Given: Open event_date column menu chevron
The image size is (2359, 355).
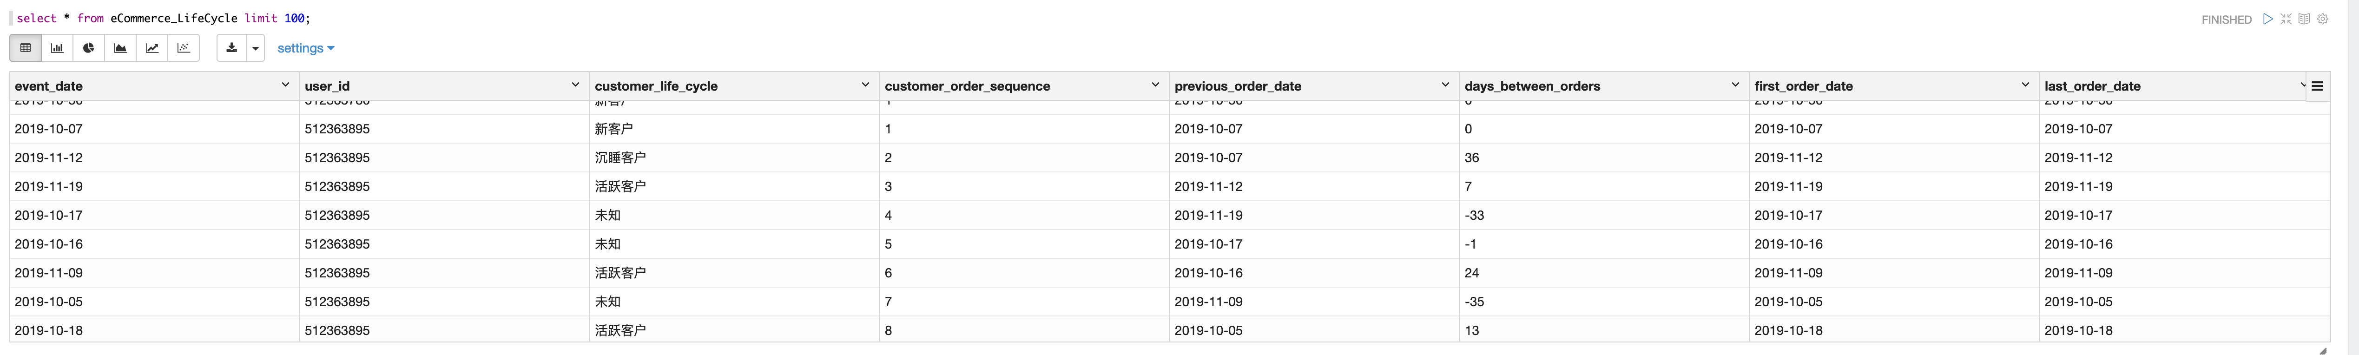Looking at the screenshot, I should [x=285, y=85].
